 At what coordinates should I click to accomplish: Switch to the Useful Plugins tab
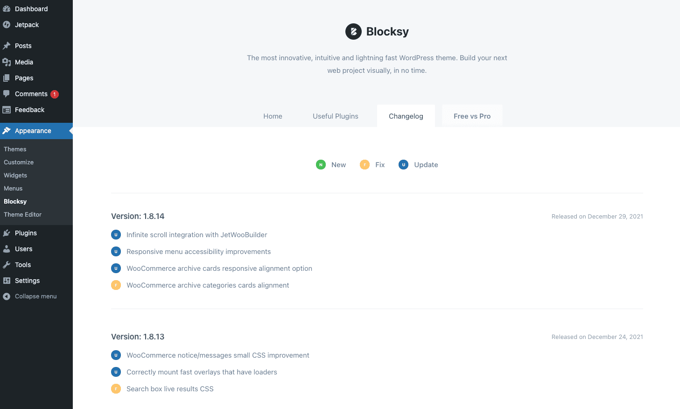point(336,116)
